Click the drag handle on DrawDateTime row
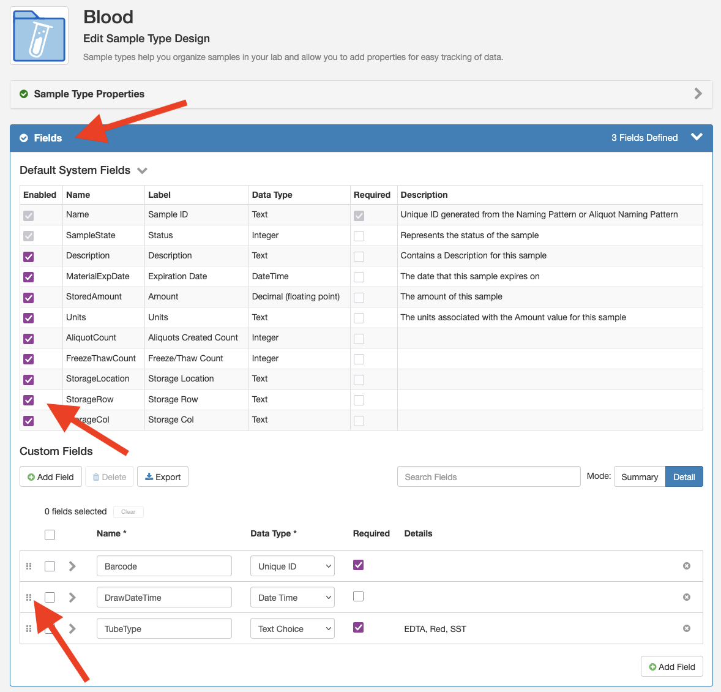Screen dimensions: 721x692 29,597
